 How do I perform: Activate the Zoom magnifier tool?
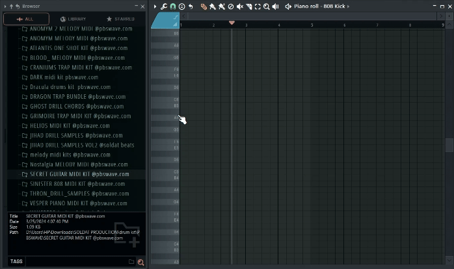point(267,6)
